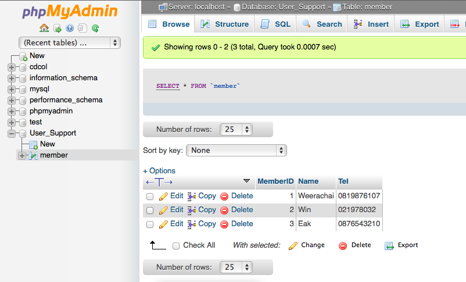Click the pencil Edit icon for Weerachai row
The height and width of the screenshot is (282, 466).
point(163,197)
